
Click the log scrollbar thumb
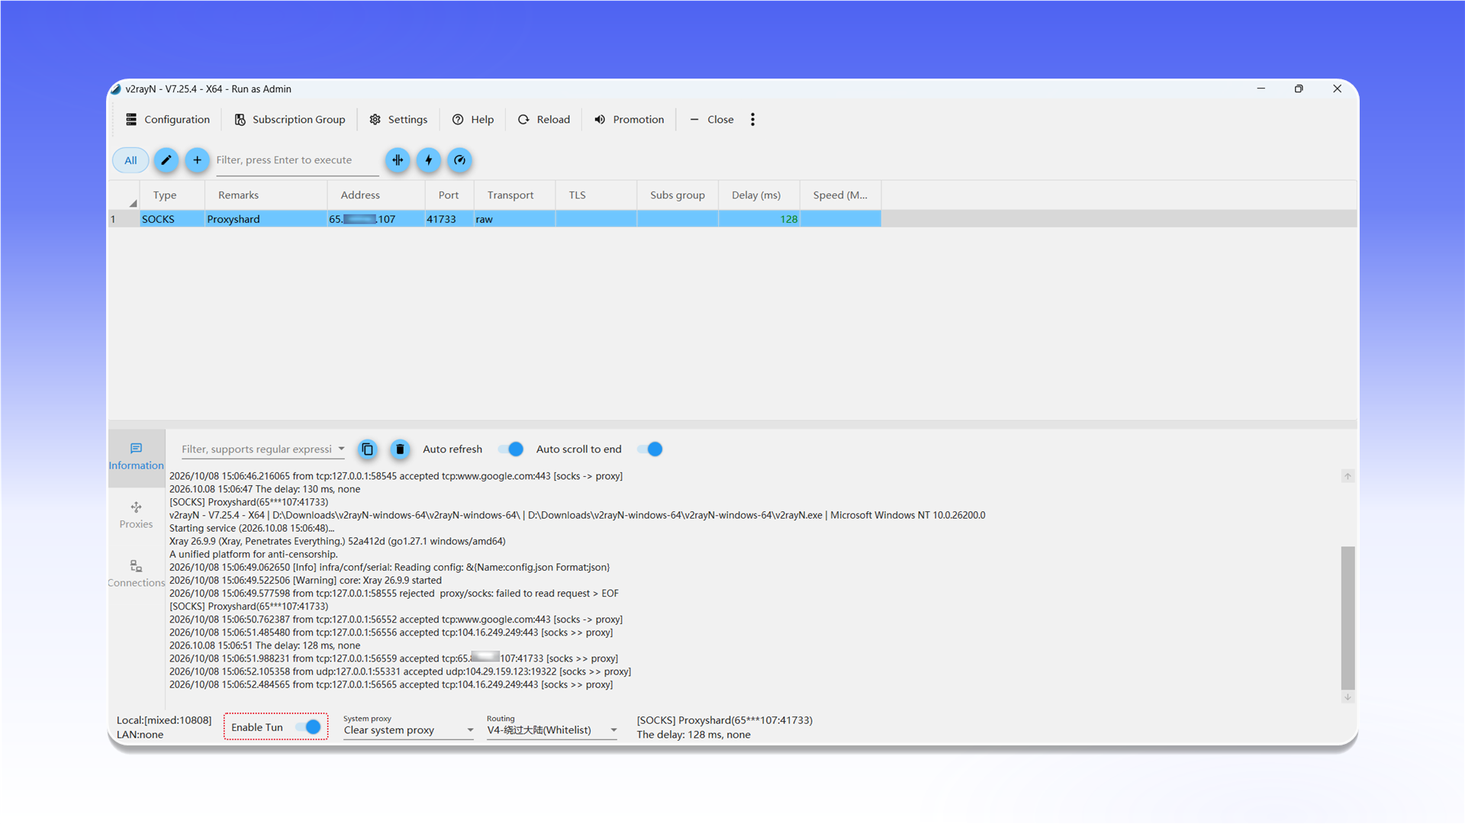1348,617
